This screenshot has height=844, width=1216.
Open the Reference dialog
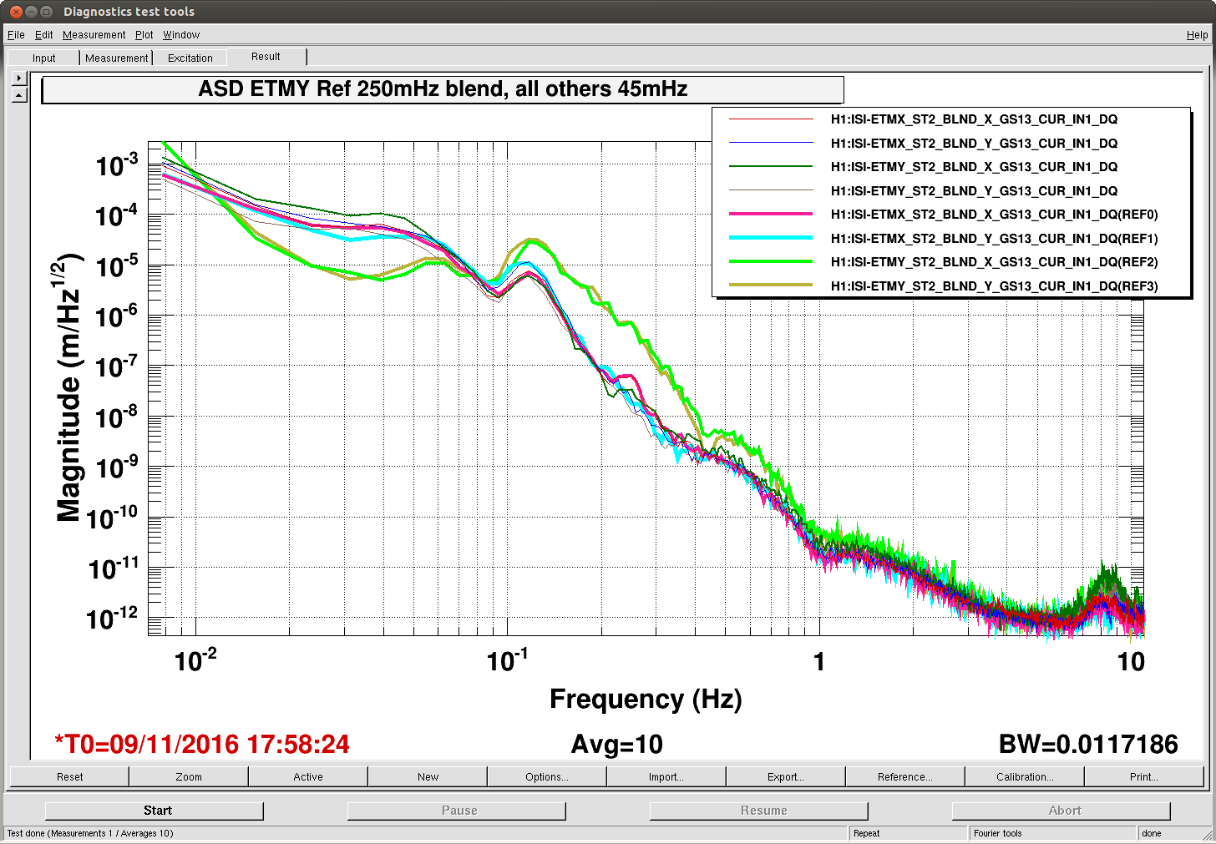[905, 776]
